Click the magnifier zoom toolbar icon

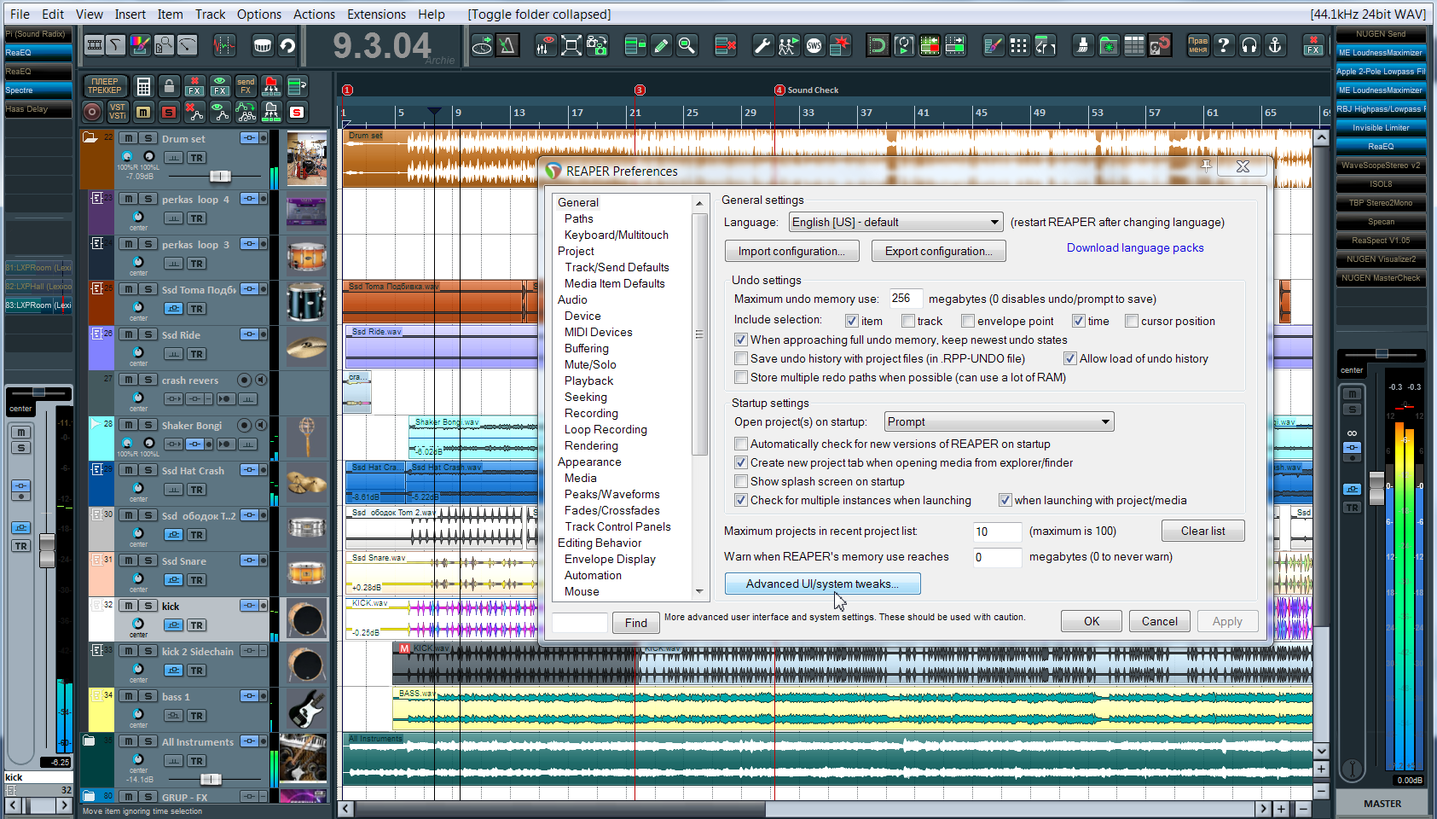click(687, 45)
